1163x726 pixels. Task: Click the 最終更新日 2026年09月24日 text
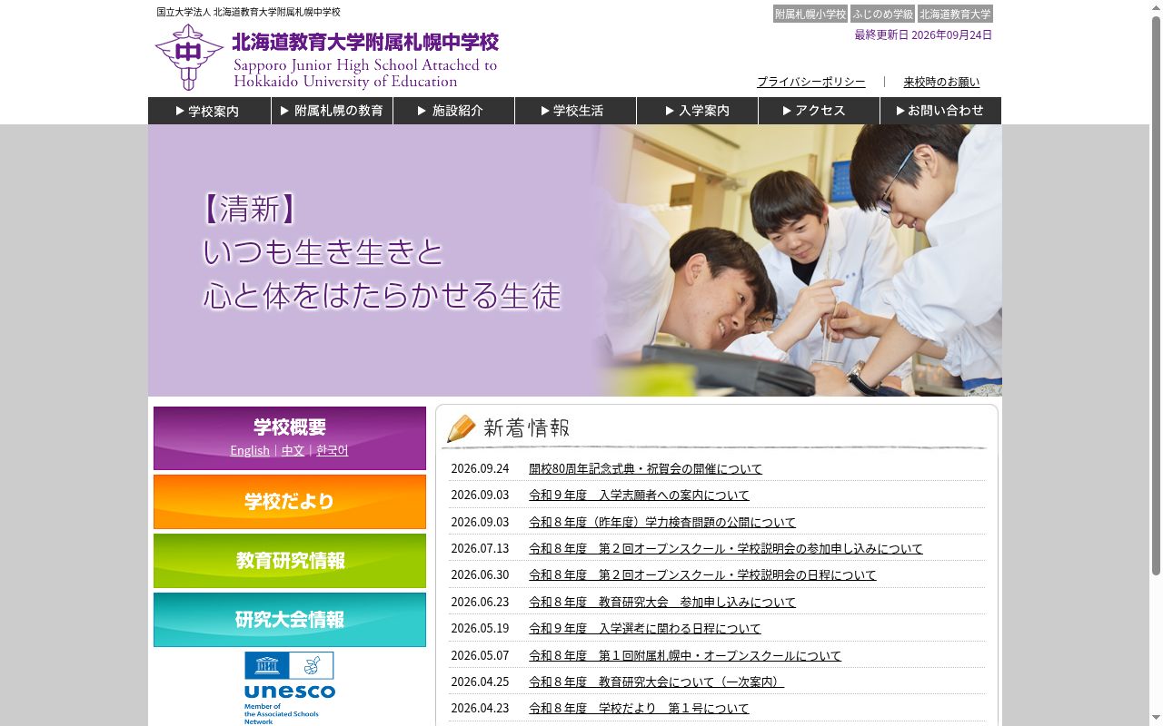point(923,35)
